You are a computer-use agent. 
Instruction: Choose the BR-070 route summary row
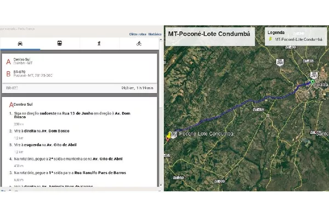tap(80, 88)
